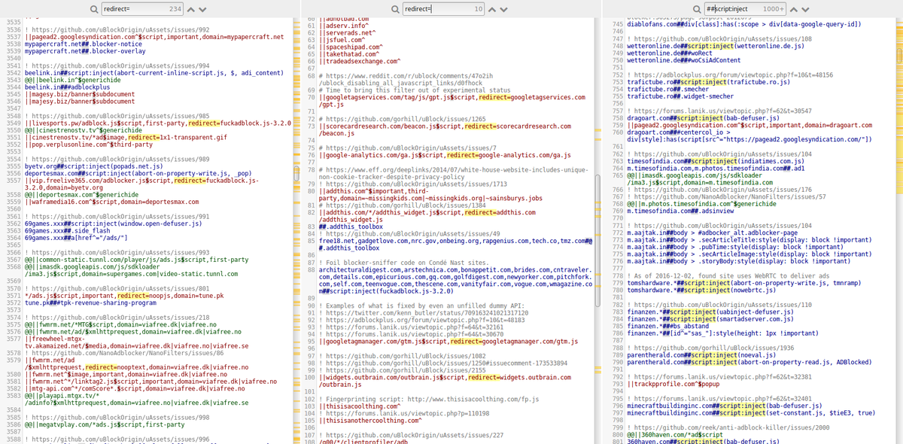Click the line 'finanzen.*###bs_abstand'
Image resolution: width=903 pixels, height=444 pixels.
tap(670, 325)
